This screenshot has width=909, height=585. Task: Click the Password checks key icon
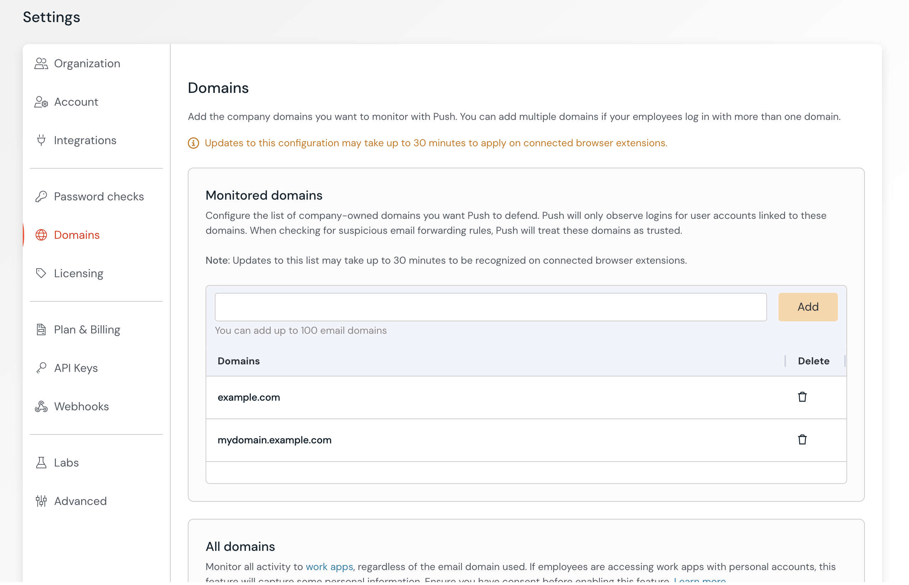point(41,196)
